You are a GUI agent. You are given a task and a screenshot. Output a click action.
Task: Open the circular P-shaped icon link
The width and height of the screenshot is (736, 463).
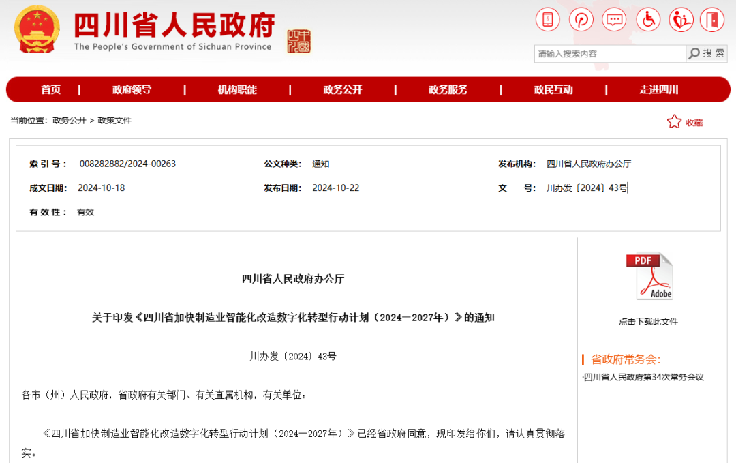[x=581, y=19]
